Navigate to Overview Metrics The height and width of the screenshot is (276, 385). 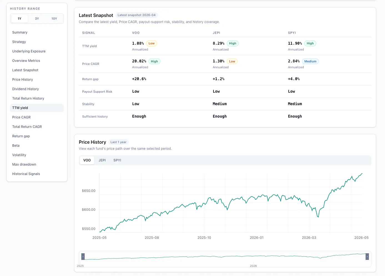point(37,61)
